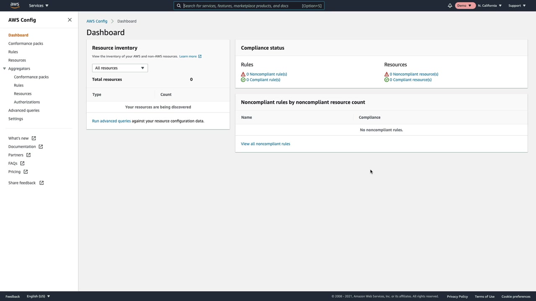Open the Support dropdown menu
The image size is (536, 301).
[x=517, y=5]
